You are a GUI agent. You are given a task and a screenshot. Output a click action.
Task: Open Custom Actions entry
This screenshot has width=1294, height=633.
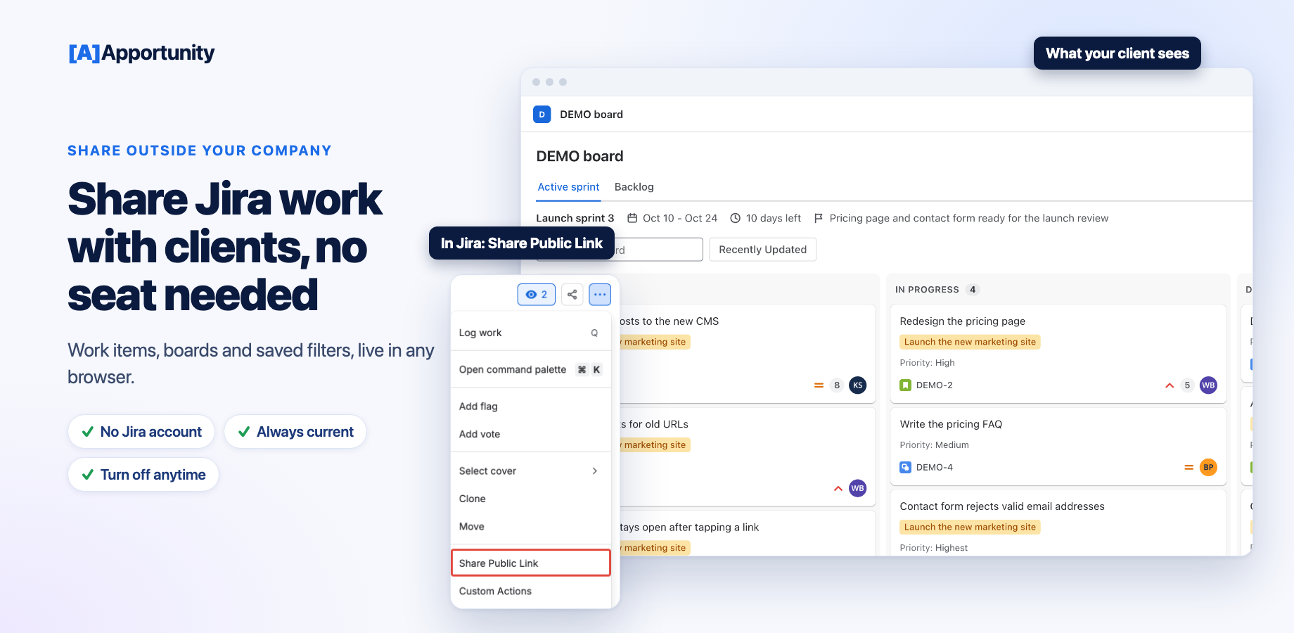(531, 592)
